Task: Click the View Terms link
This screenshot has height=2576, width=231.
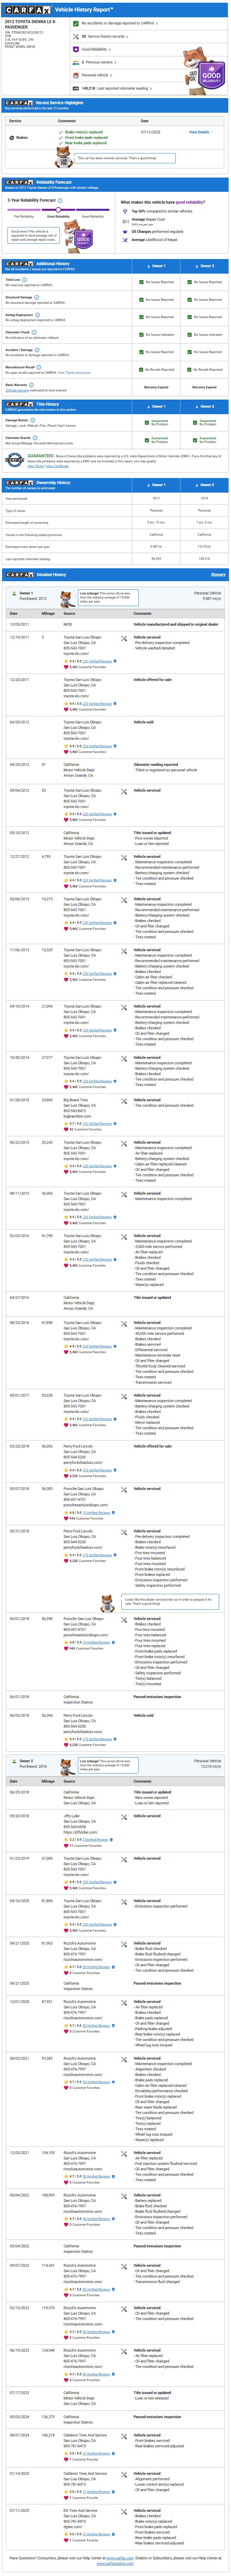Action: 35,466
